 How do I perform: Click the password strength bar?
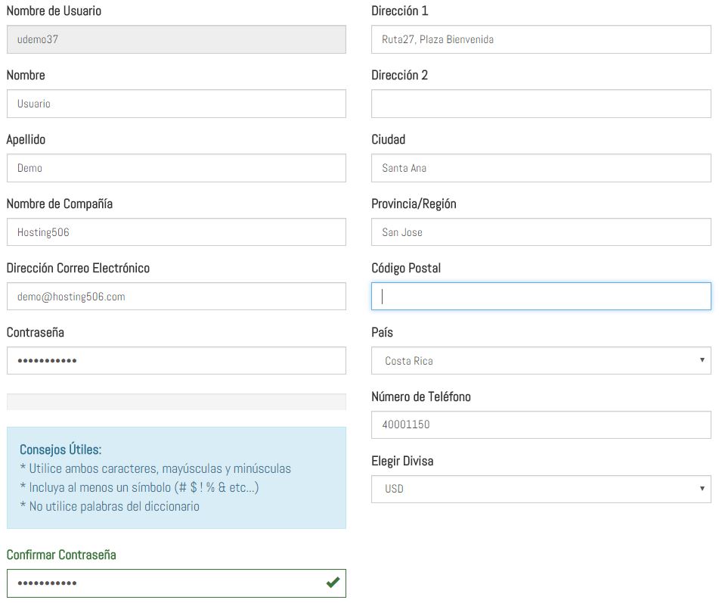(x=176, y=402)
